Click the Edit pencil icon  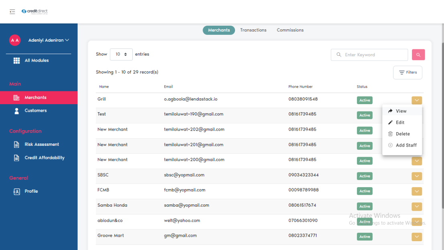389,122
